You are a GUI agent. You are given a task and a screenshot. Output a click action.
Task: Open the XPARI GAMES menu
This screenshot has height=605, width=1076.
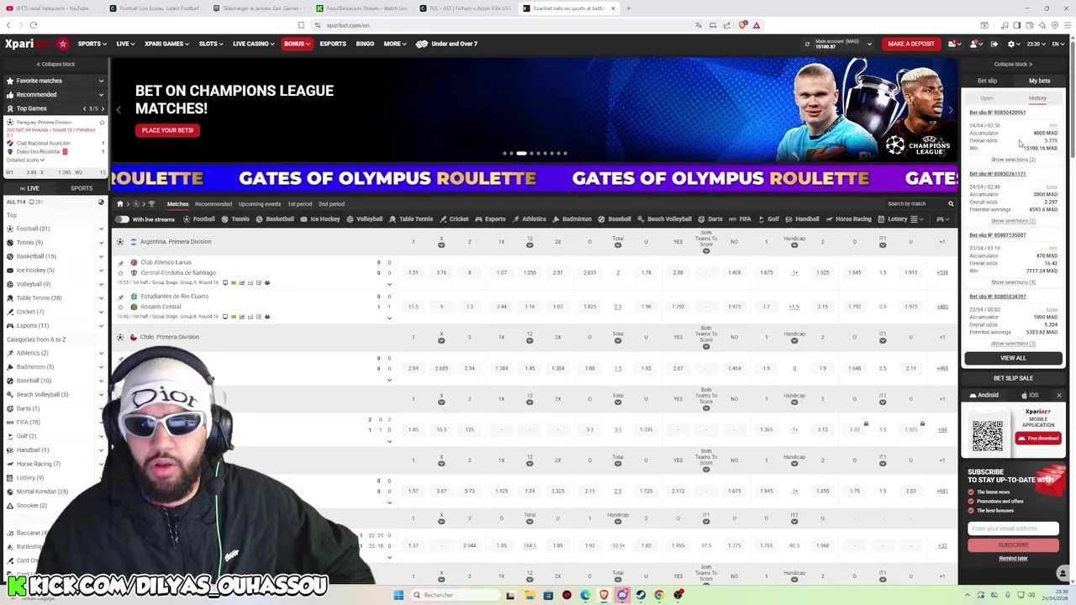click(166, 44)
